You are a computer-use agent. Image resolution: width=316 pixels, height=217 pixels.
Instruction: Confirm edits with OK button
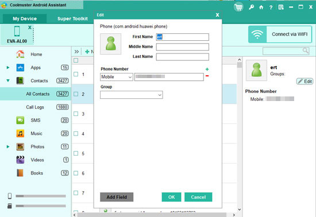pos(172,197)
